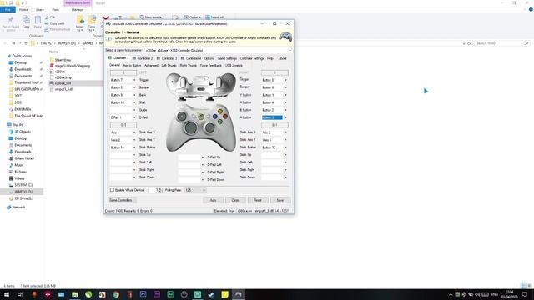The width and height of the screenshot is (534, 300).
Task: Expand the left Bumper mapping dropdown
Action: 134,87
